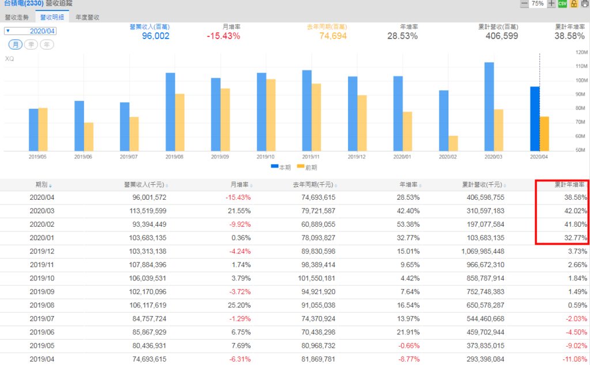This screenshot has height=365, width=590.
Task: Select the 年 yearly period toggle
Action: pos(47,44)
